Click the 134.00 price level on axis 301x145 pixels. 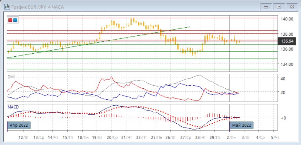pyautogui.click(x=287, y=64)
